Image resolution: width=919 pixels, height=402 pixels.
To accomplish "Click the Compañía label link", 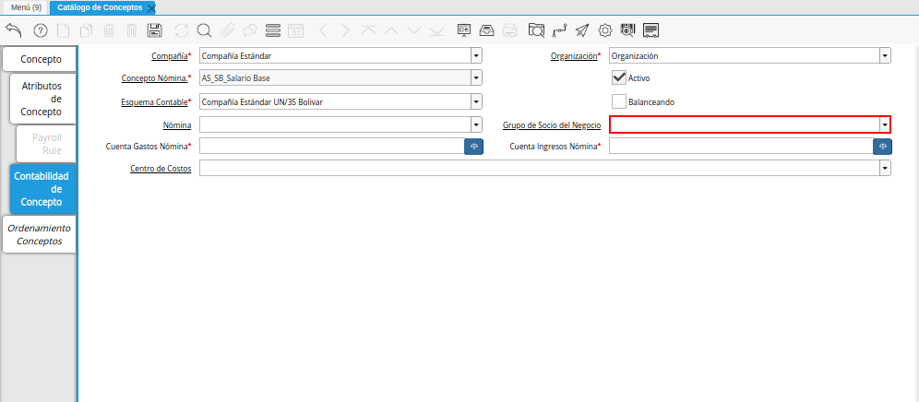I will point(170,56).
